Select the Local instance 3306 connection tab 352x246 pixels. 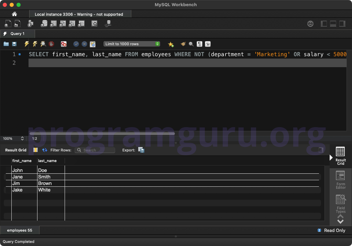tap(80, 14)
